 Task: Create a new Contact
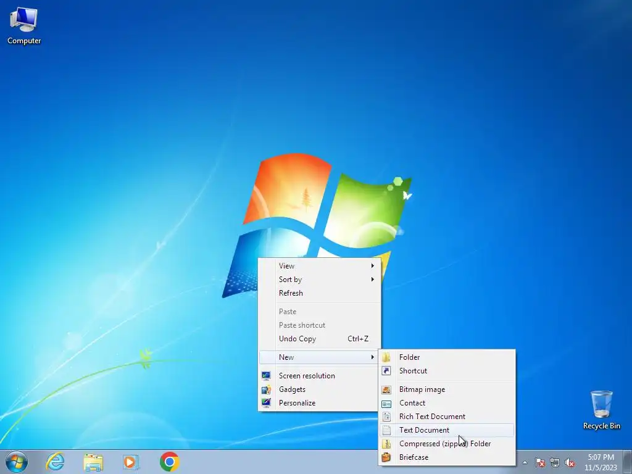(x=447, y=403)
